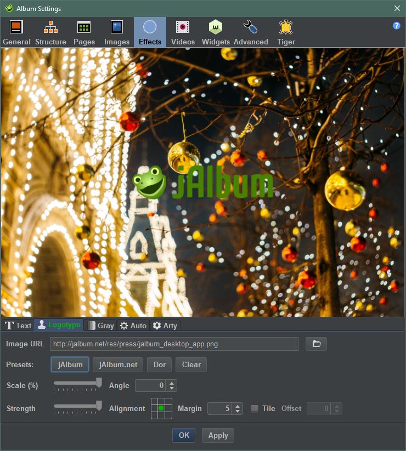Click the Offset value field
This screenshot has width=406, height=451.
[318, 408]
